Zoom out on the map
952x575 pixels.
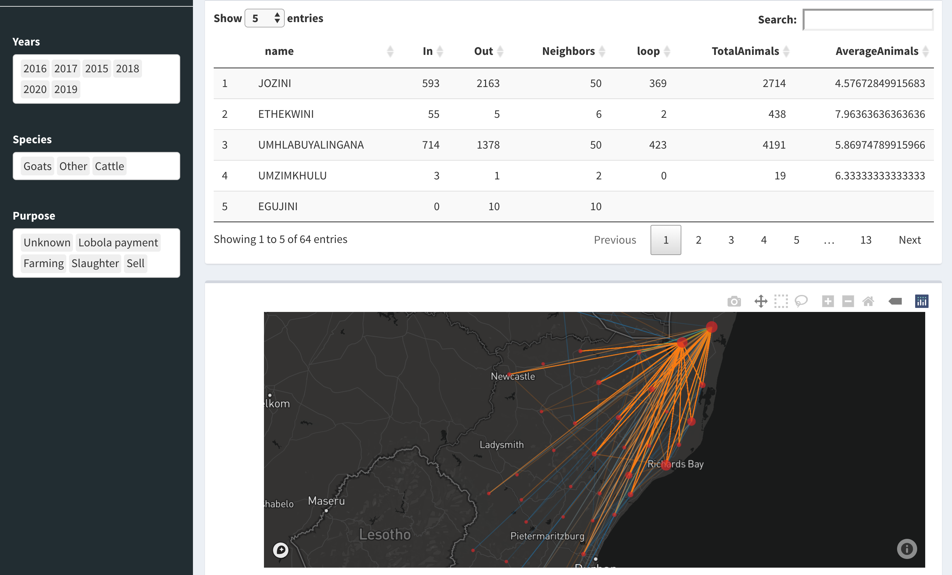[848, 301]
